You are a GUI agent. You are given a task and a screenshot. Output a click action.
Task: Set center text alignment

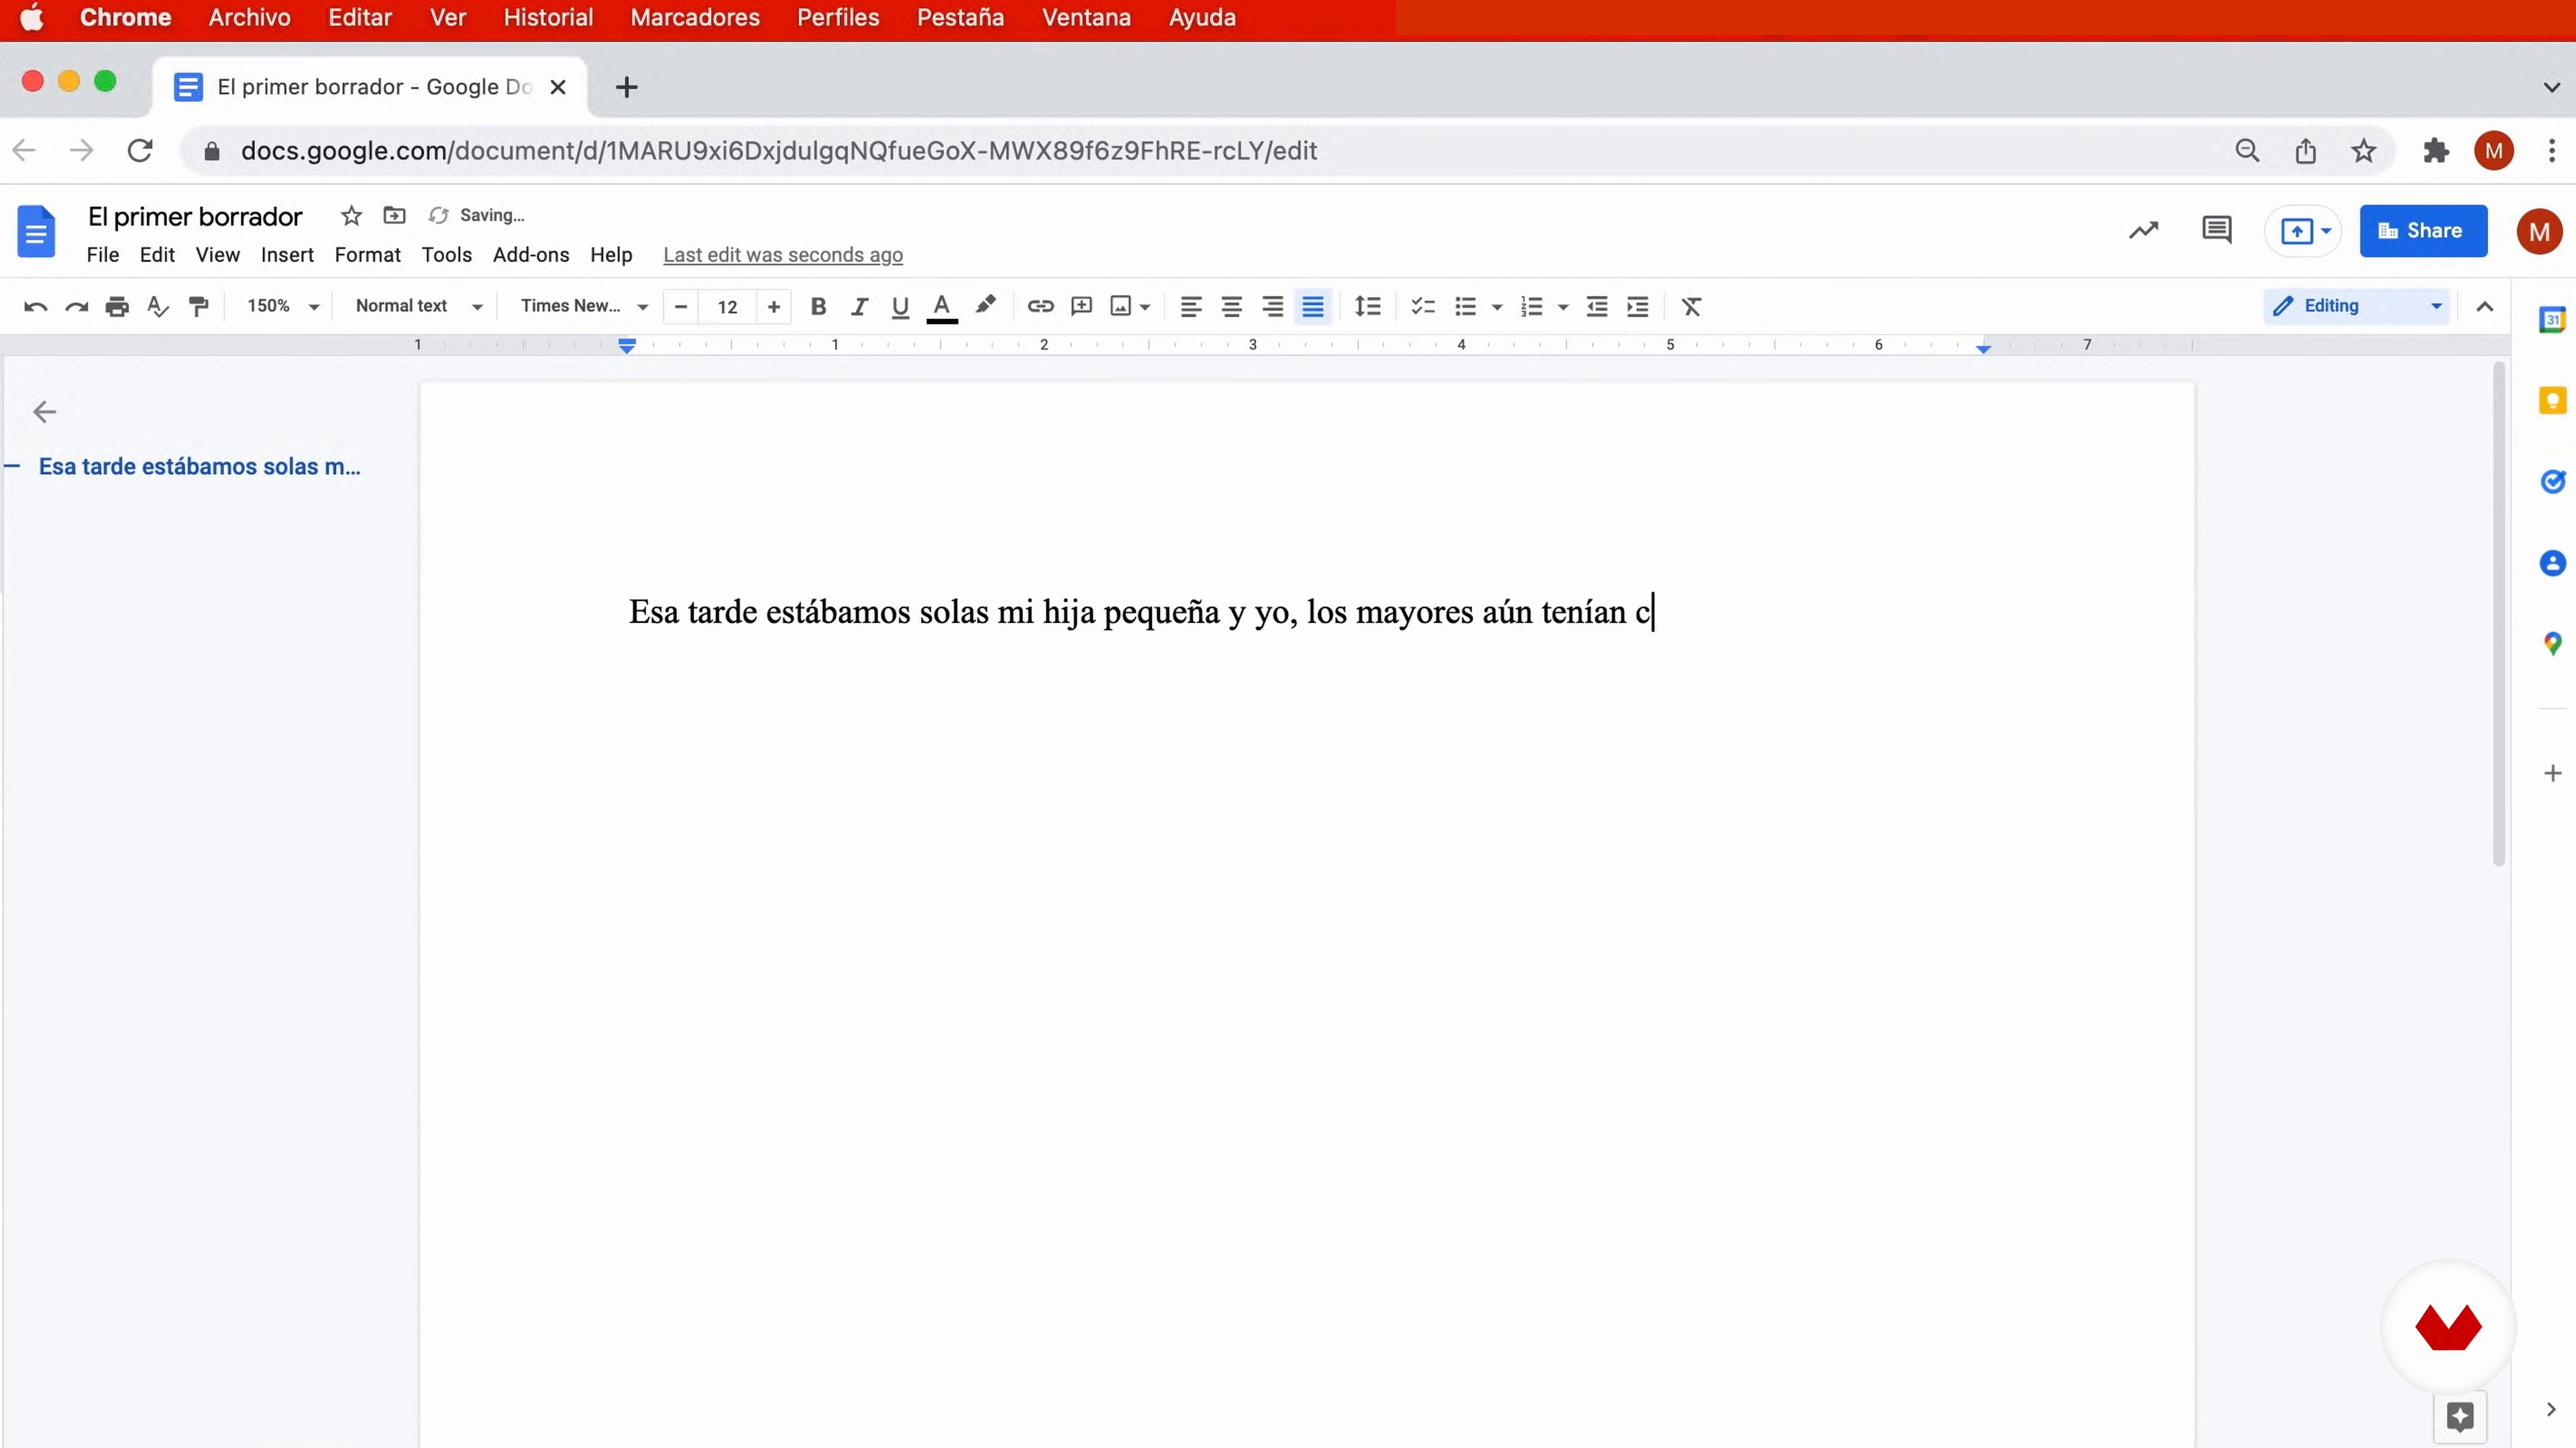pos(1231,307)
